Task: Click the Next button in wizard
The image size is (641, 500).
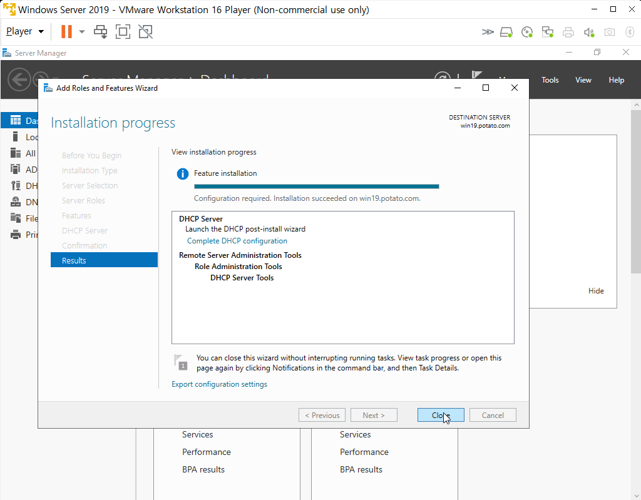Action: point(374,415)
